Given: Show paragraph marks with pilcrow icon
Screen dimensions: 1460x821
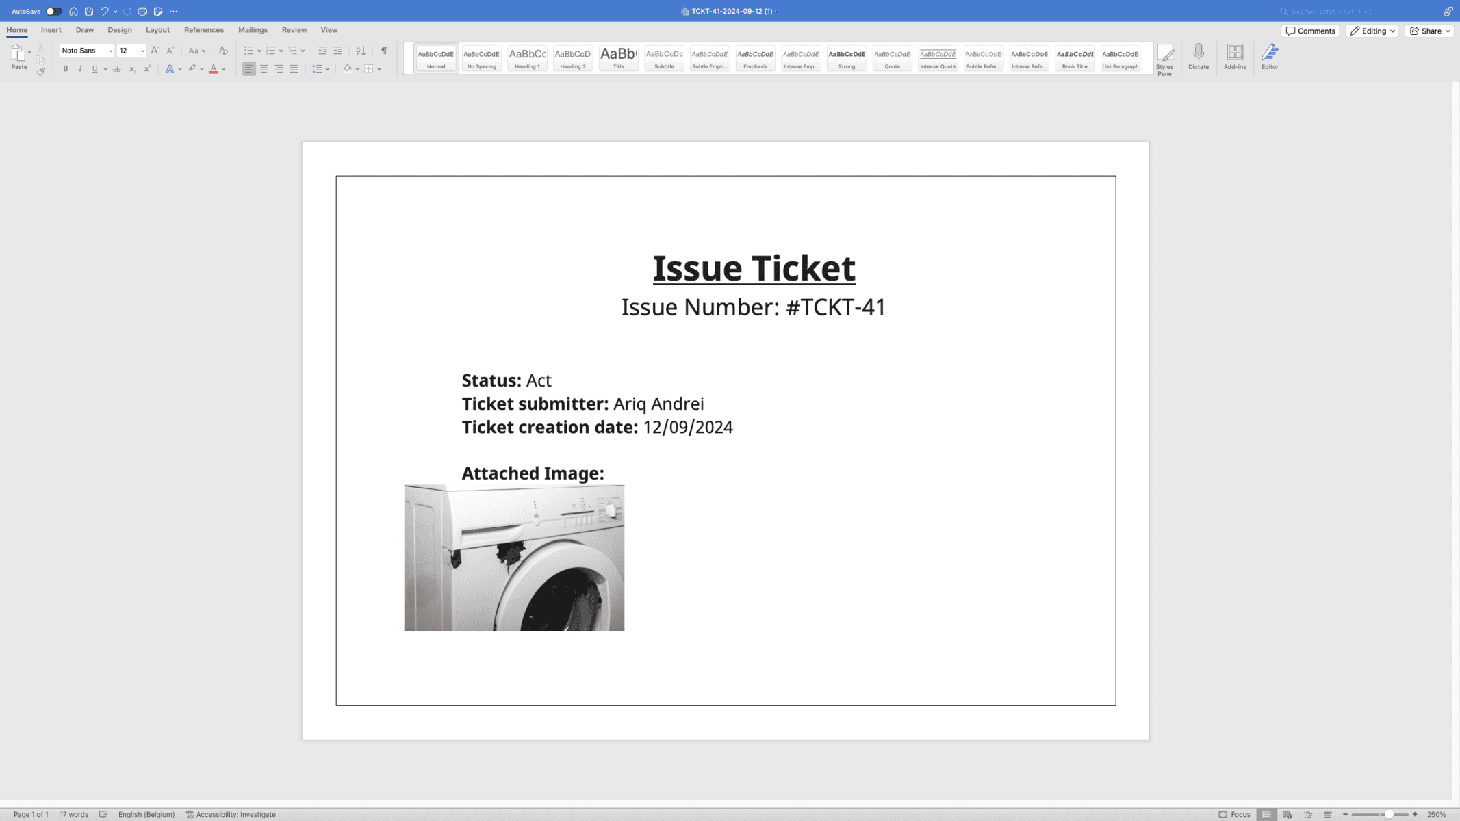Looking at the screenshot, I should tap(384, 51).
